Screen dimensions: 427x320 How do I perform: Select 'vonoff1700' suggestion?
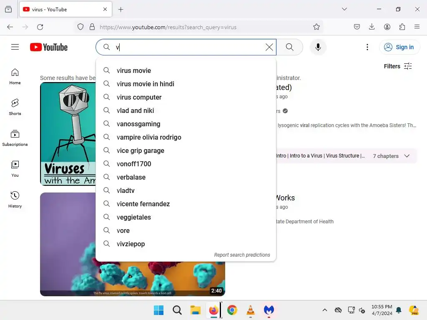click(186, 164)
